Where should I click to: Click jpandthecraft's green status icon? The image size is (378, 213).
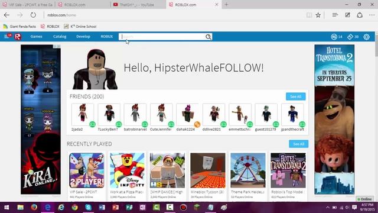click(x=302, y=124)
